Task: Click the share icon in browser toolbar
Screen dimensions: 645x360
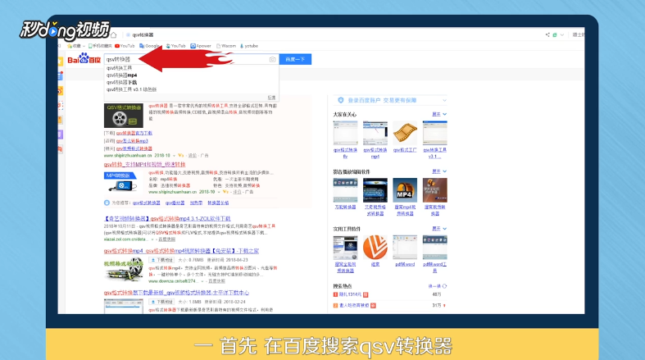Action: (547, 34)
